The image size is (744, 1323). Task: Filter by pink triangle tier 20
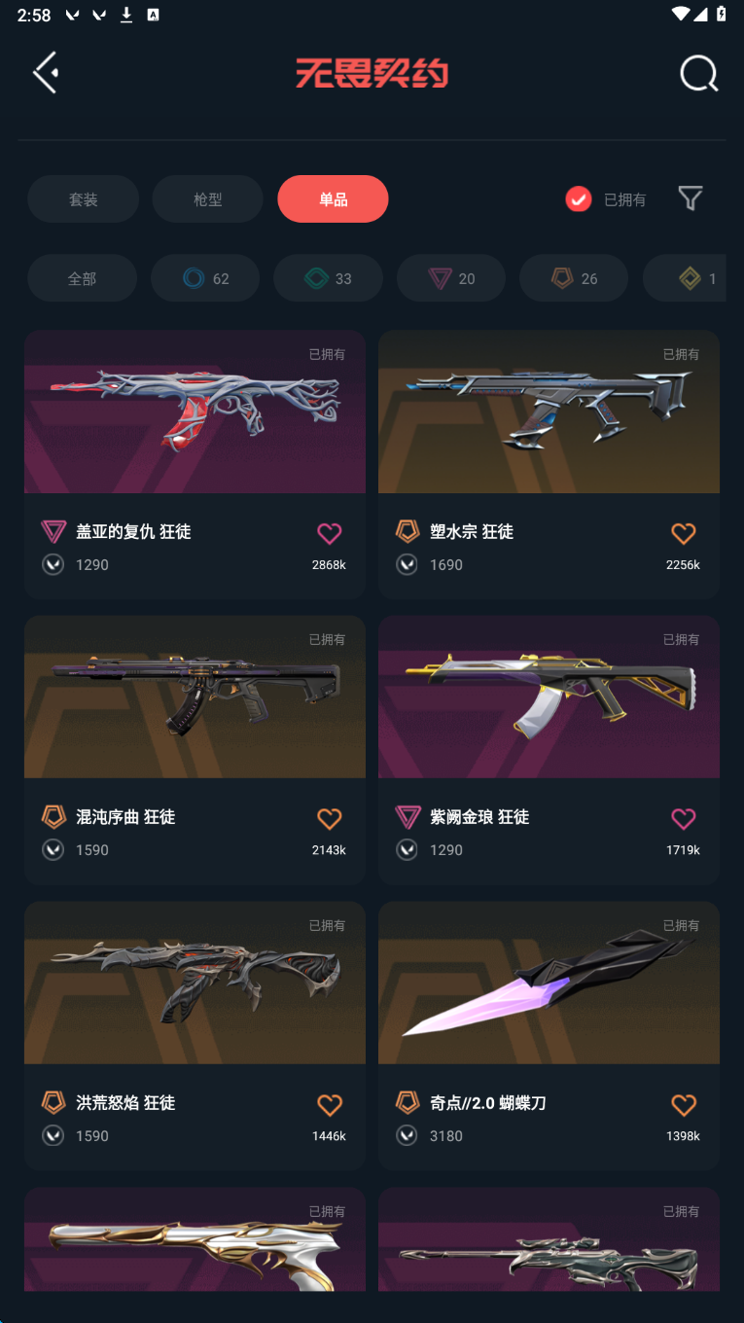(451, 278)
